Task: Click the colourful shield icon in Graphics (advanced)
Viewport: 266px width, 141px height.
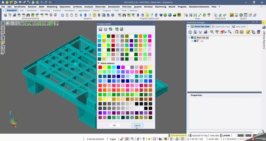Action: pos(179,15)
